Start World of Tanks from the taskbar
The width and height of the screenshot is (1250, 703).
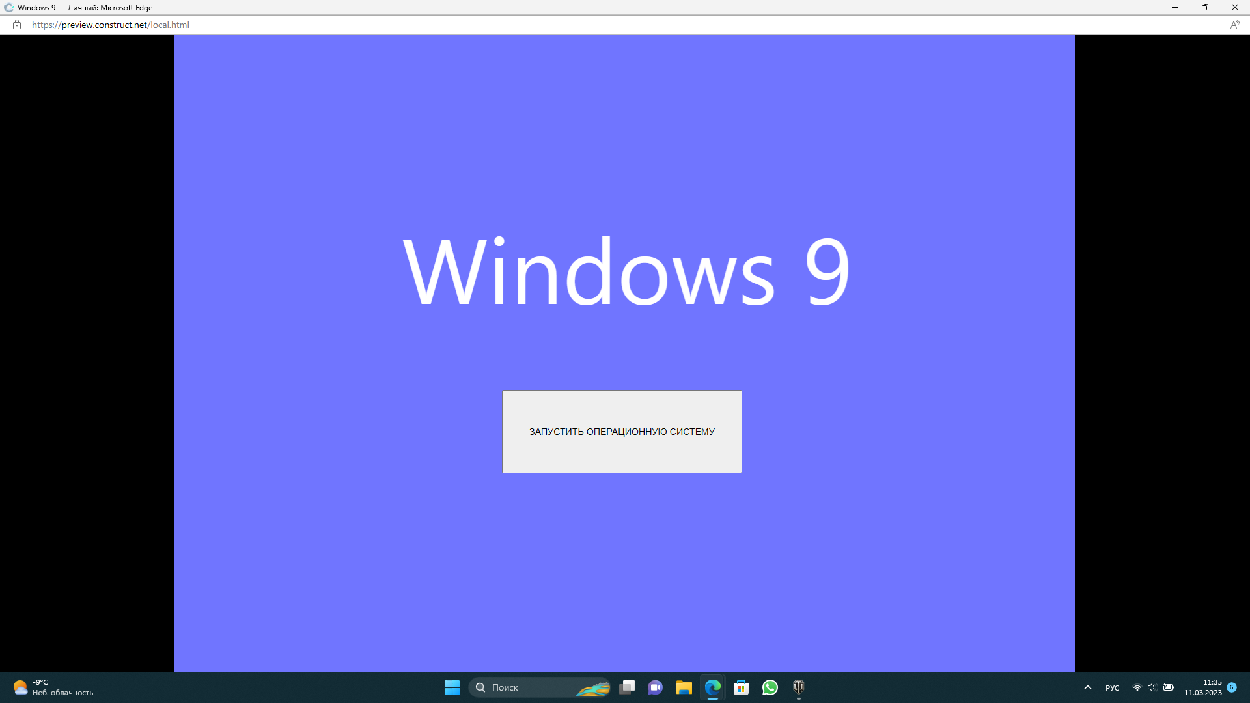click(x=799, y=687)
